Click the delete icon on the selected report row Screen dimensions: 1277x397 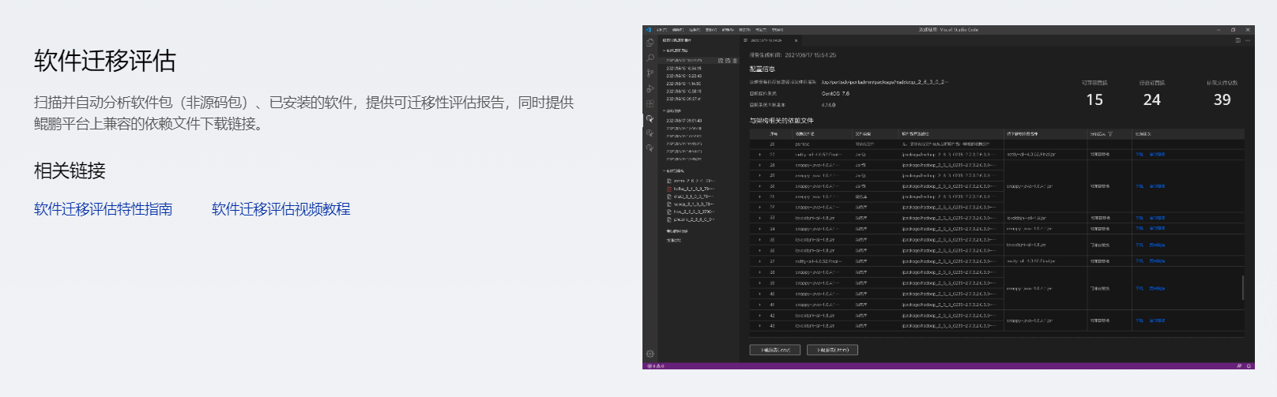coord(735,61)
